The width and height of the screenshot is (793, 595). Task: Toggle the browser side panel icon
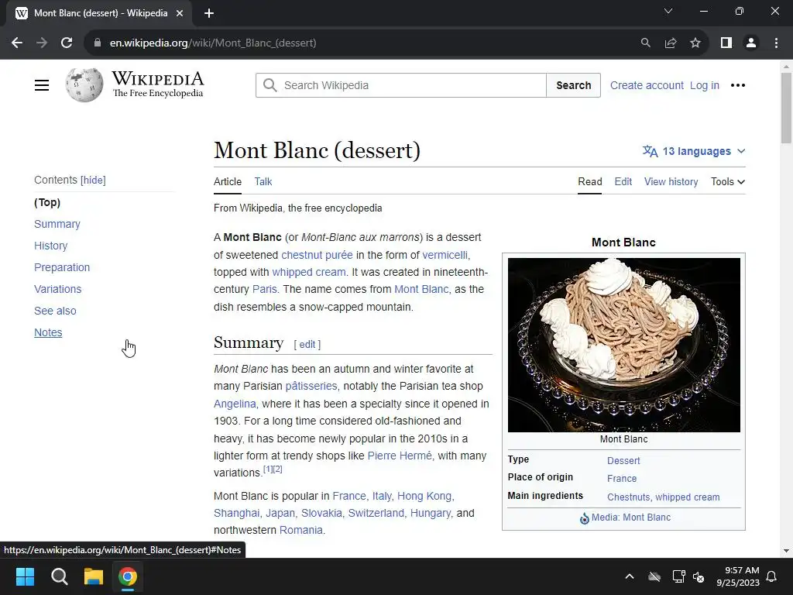coord(726,43)
